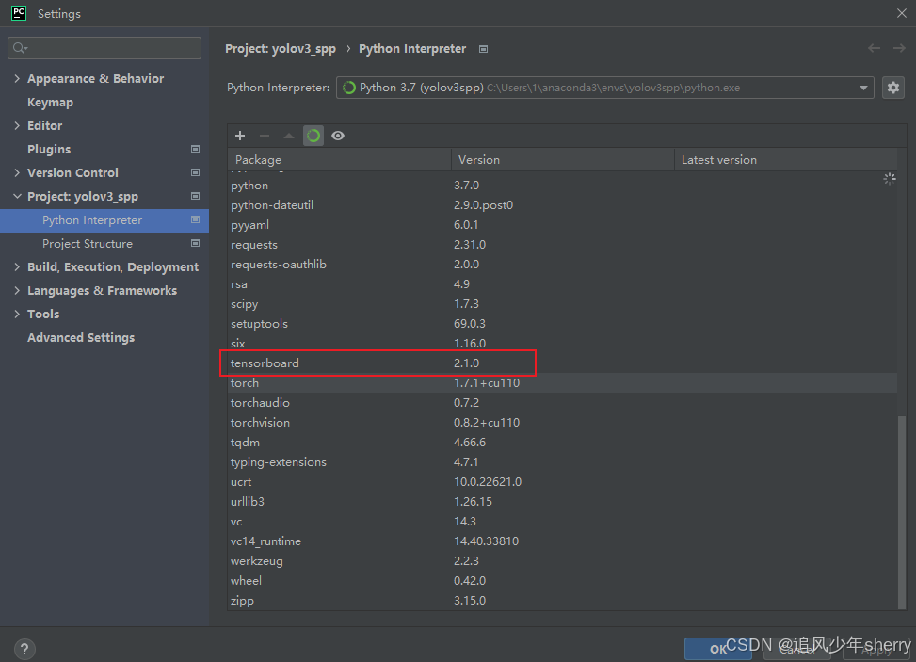Select the wheel package row
This screenshot has height=662, width=916.
pyautogui.click(x=563, y=581)
